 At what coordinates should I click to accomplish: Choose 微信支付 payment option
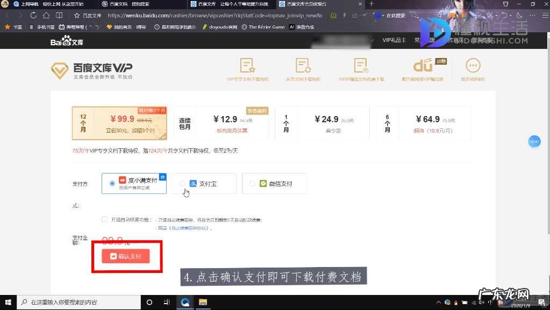pyautogui.click(x=252, y=183)
